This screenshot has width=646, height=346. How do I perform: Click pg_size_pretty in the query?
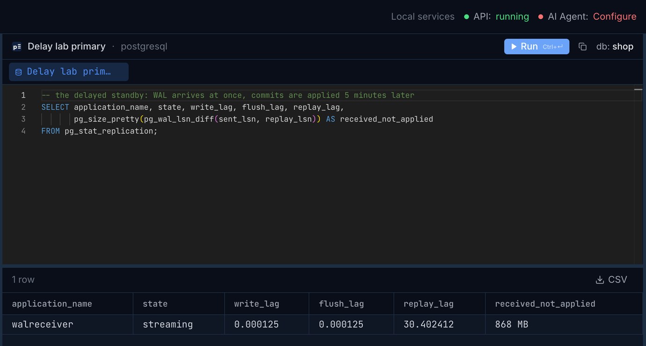pos(107,119)
